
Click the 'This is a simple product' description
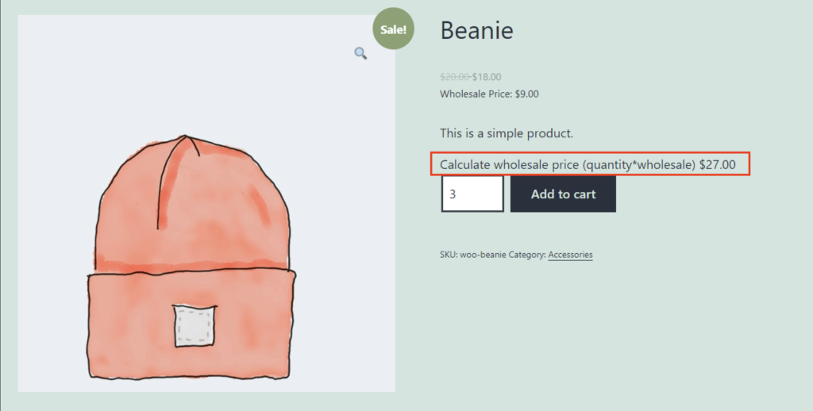[x=506, y=133]
